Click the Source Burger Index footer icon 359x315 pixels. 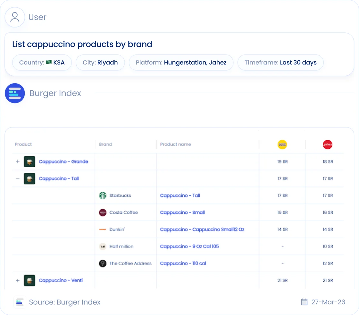pos(20,302)
